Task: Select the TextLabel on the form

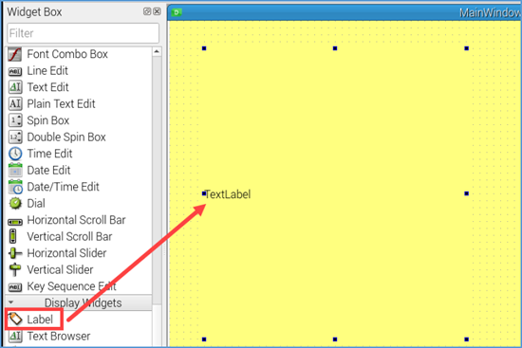Action: pyautogui.click(x=228, y=194)
